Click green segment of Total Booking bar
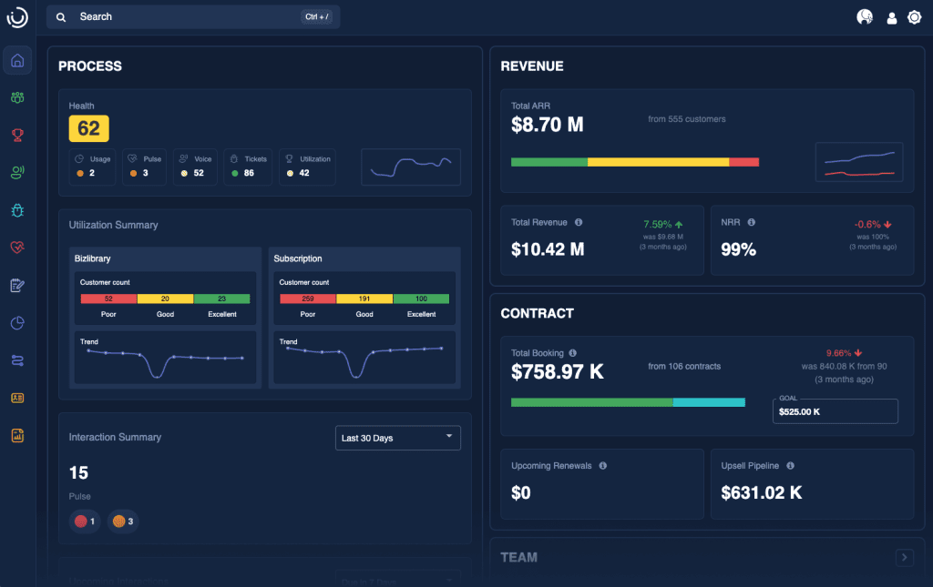This screenshot has height=587, width=933. [x=592, y=402]
